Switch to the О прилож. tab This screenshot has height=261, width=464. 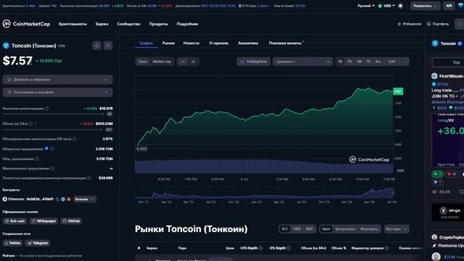tap(219, 43)
